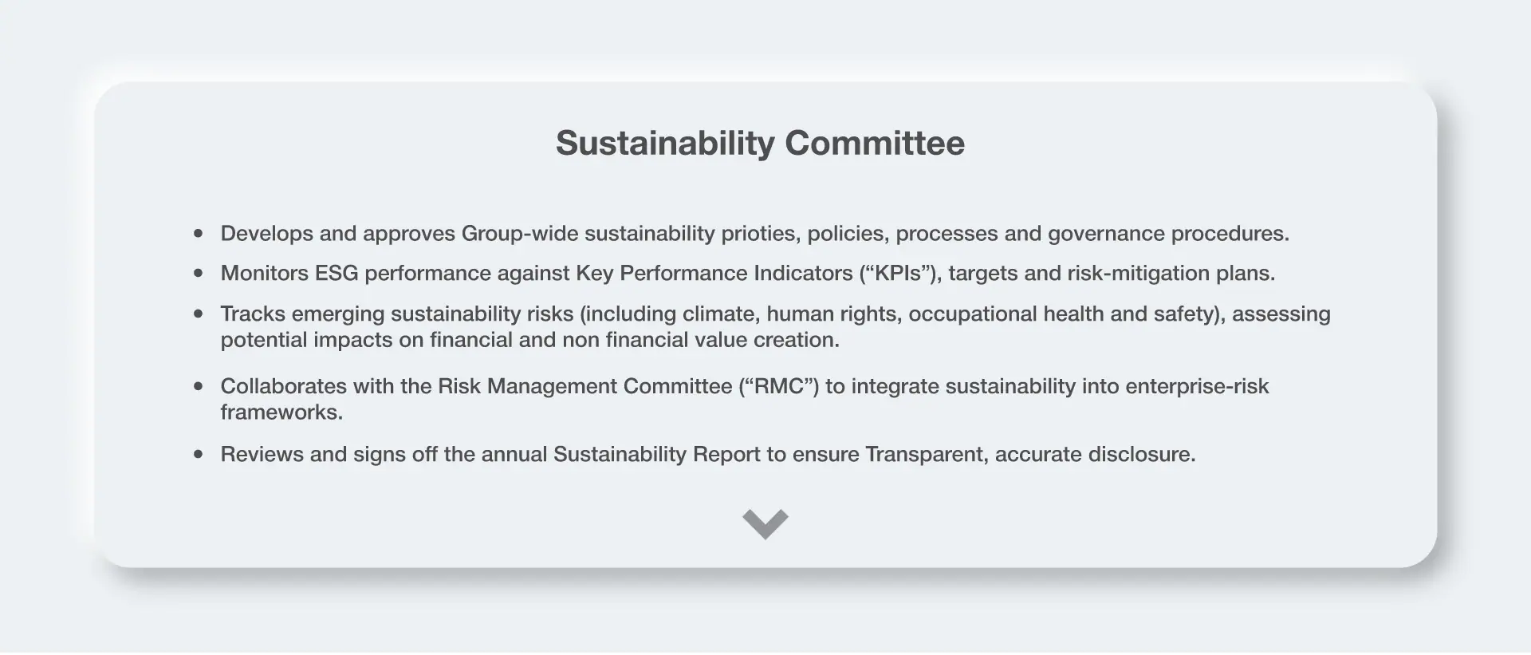The image size is (1531, 655).
Task: Click the phrase "risk-mitigation plans"
Action: tap(1171, 274)
